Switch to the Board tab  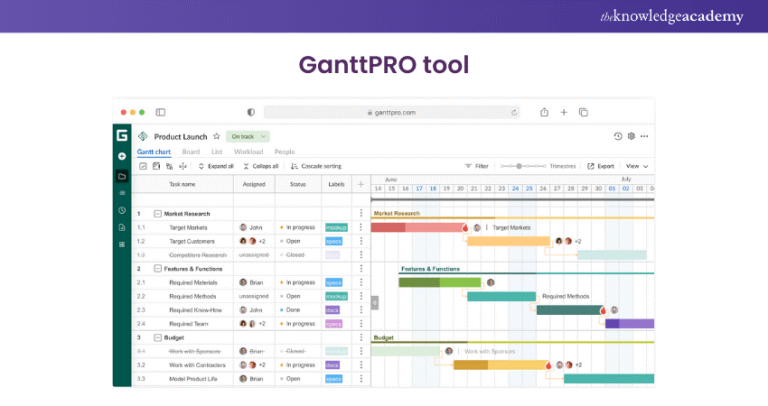pos(191,152)
